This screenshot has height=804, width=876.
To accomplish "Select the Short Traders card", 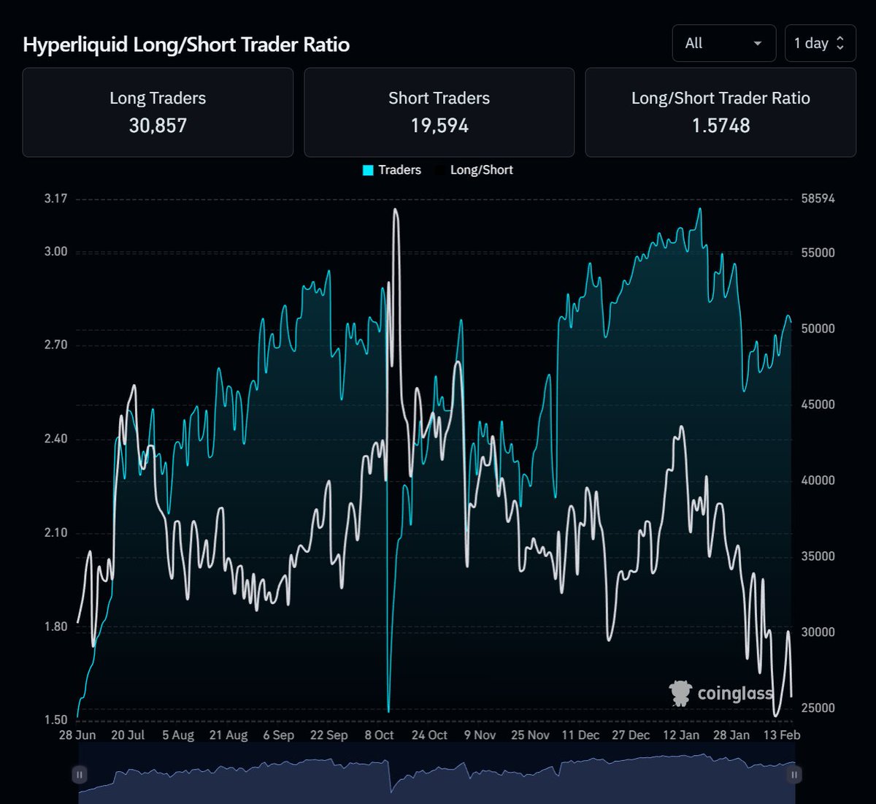I will (x=439, y=112).
